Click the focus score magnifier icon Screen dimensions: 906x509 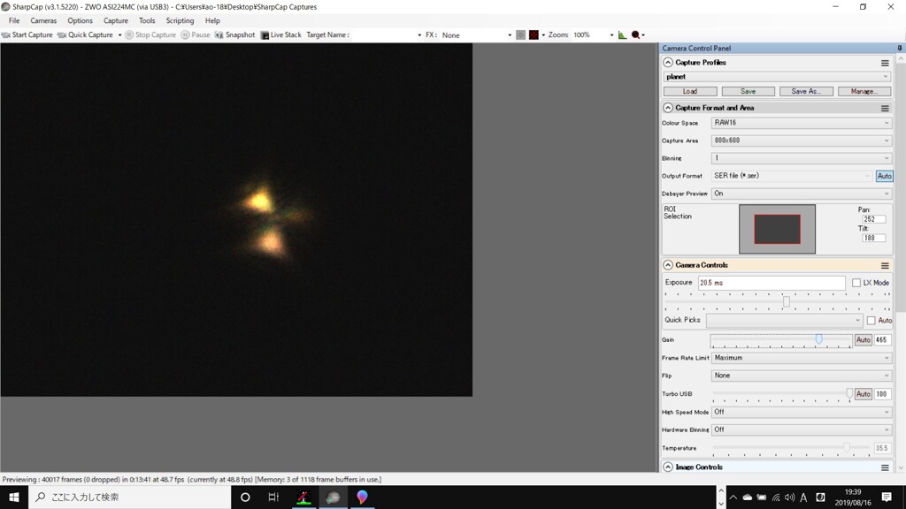point(635,35)
